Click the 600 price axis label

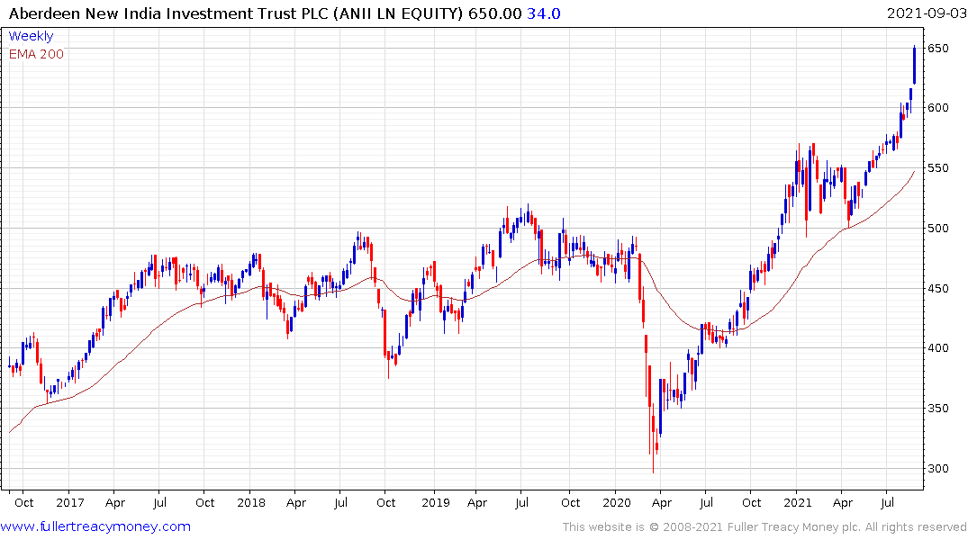[x=938, y=108]
